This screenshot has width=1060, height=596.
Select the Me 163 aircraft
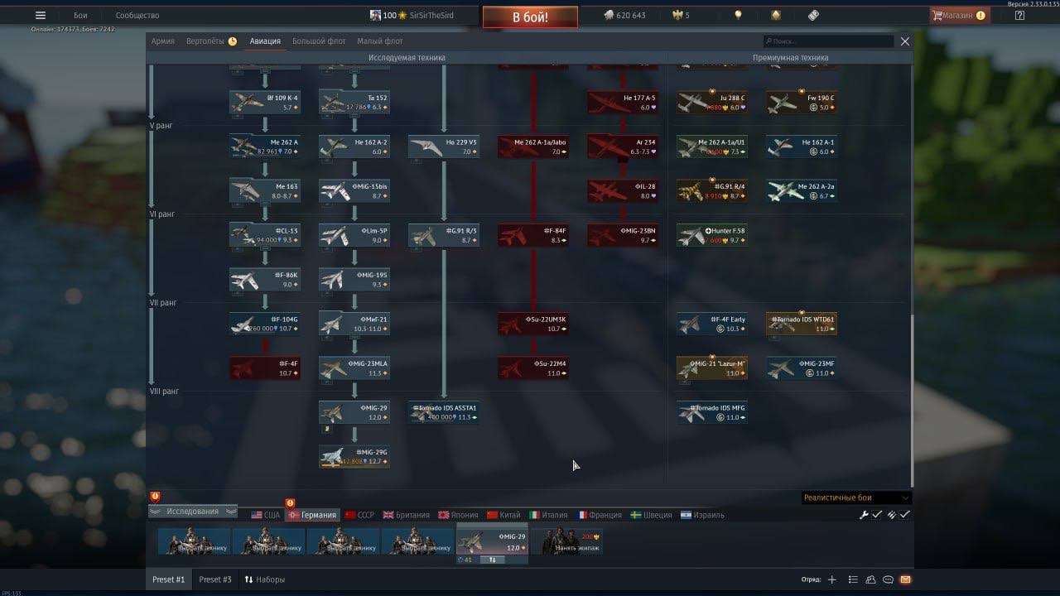coord(265,190)
